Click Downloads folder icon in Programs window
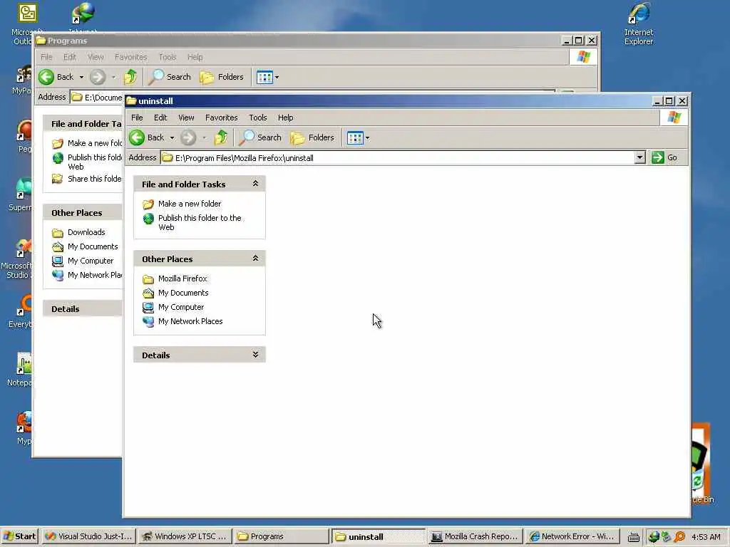 pos(58,233)
